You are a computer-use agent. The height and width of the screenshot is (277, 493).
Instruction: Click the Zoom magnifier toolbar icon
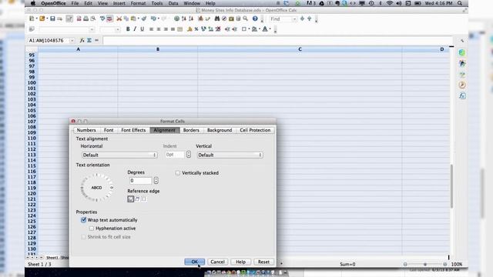[245, 18]
